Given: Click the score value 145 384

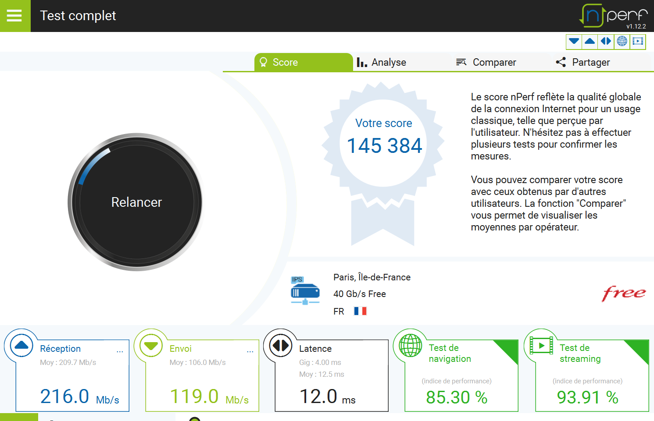Looking at the screenshot, I should pos(384,146).
